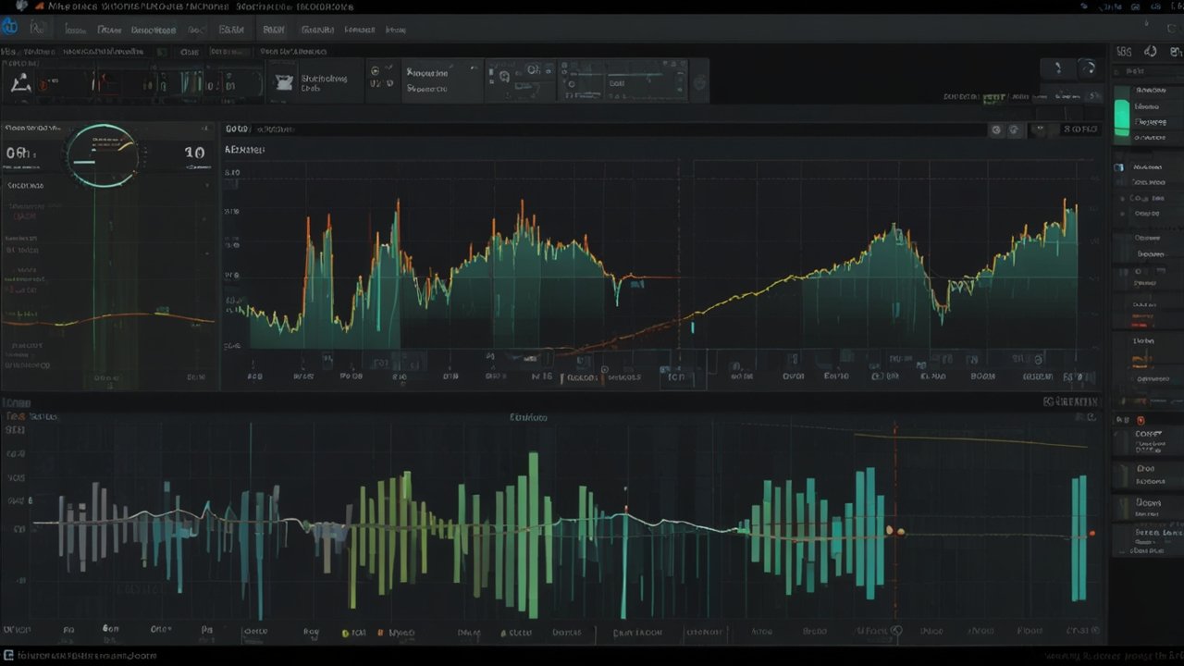Click the highlighted EDIT button near the top-right
Image resolution: width=1184 pixels, height=666 pixels.
pyautogui.click(x=996, y=95)
